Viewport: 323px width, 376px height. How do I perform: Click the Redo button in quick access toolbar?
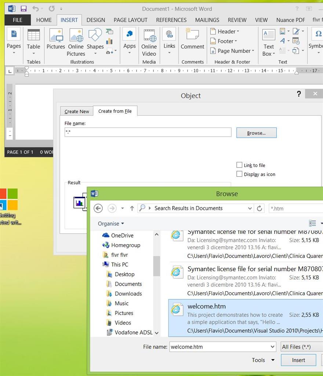51,9
